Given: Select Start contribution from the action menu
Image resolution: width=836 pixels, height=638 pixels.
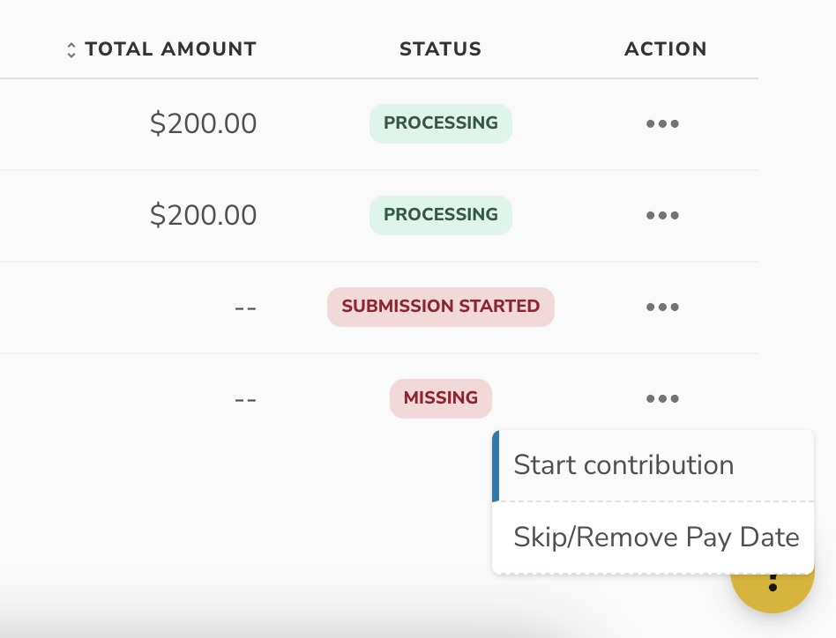Looking at the screenshot, I should pos(623,465).
